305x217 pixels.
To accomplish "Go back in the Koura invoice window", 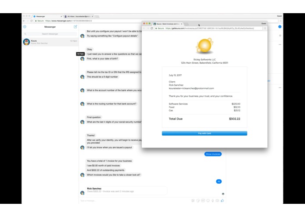I will click(x=144, y=29).
